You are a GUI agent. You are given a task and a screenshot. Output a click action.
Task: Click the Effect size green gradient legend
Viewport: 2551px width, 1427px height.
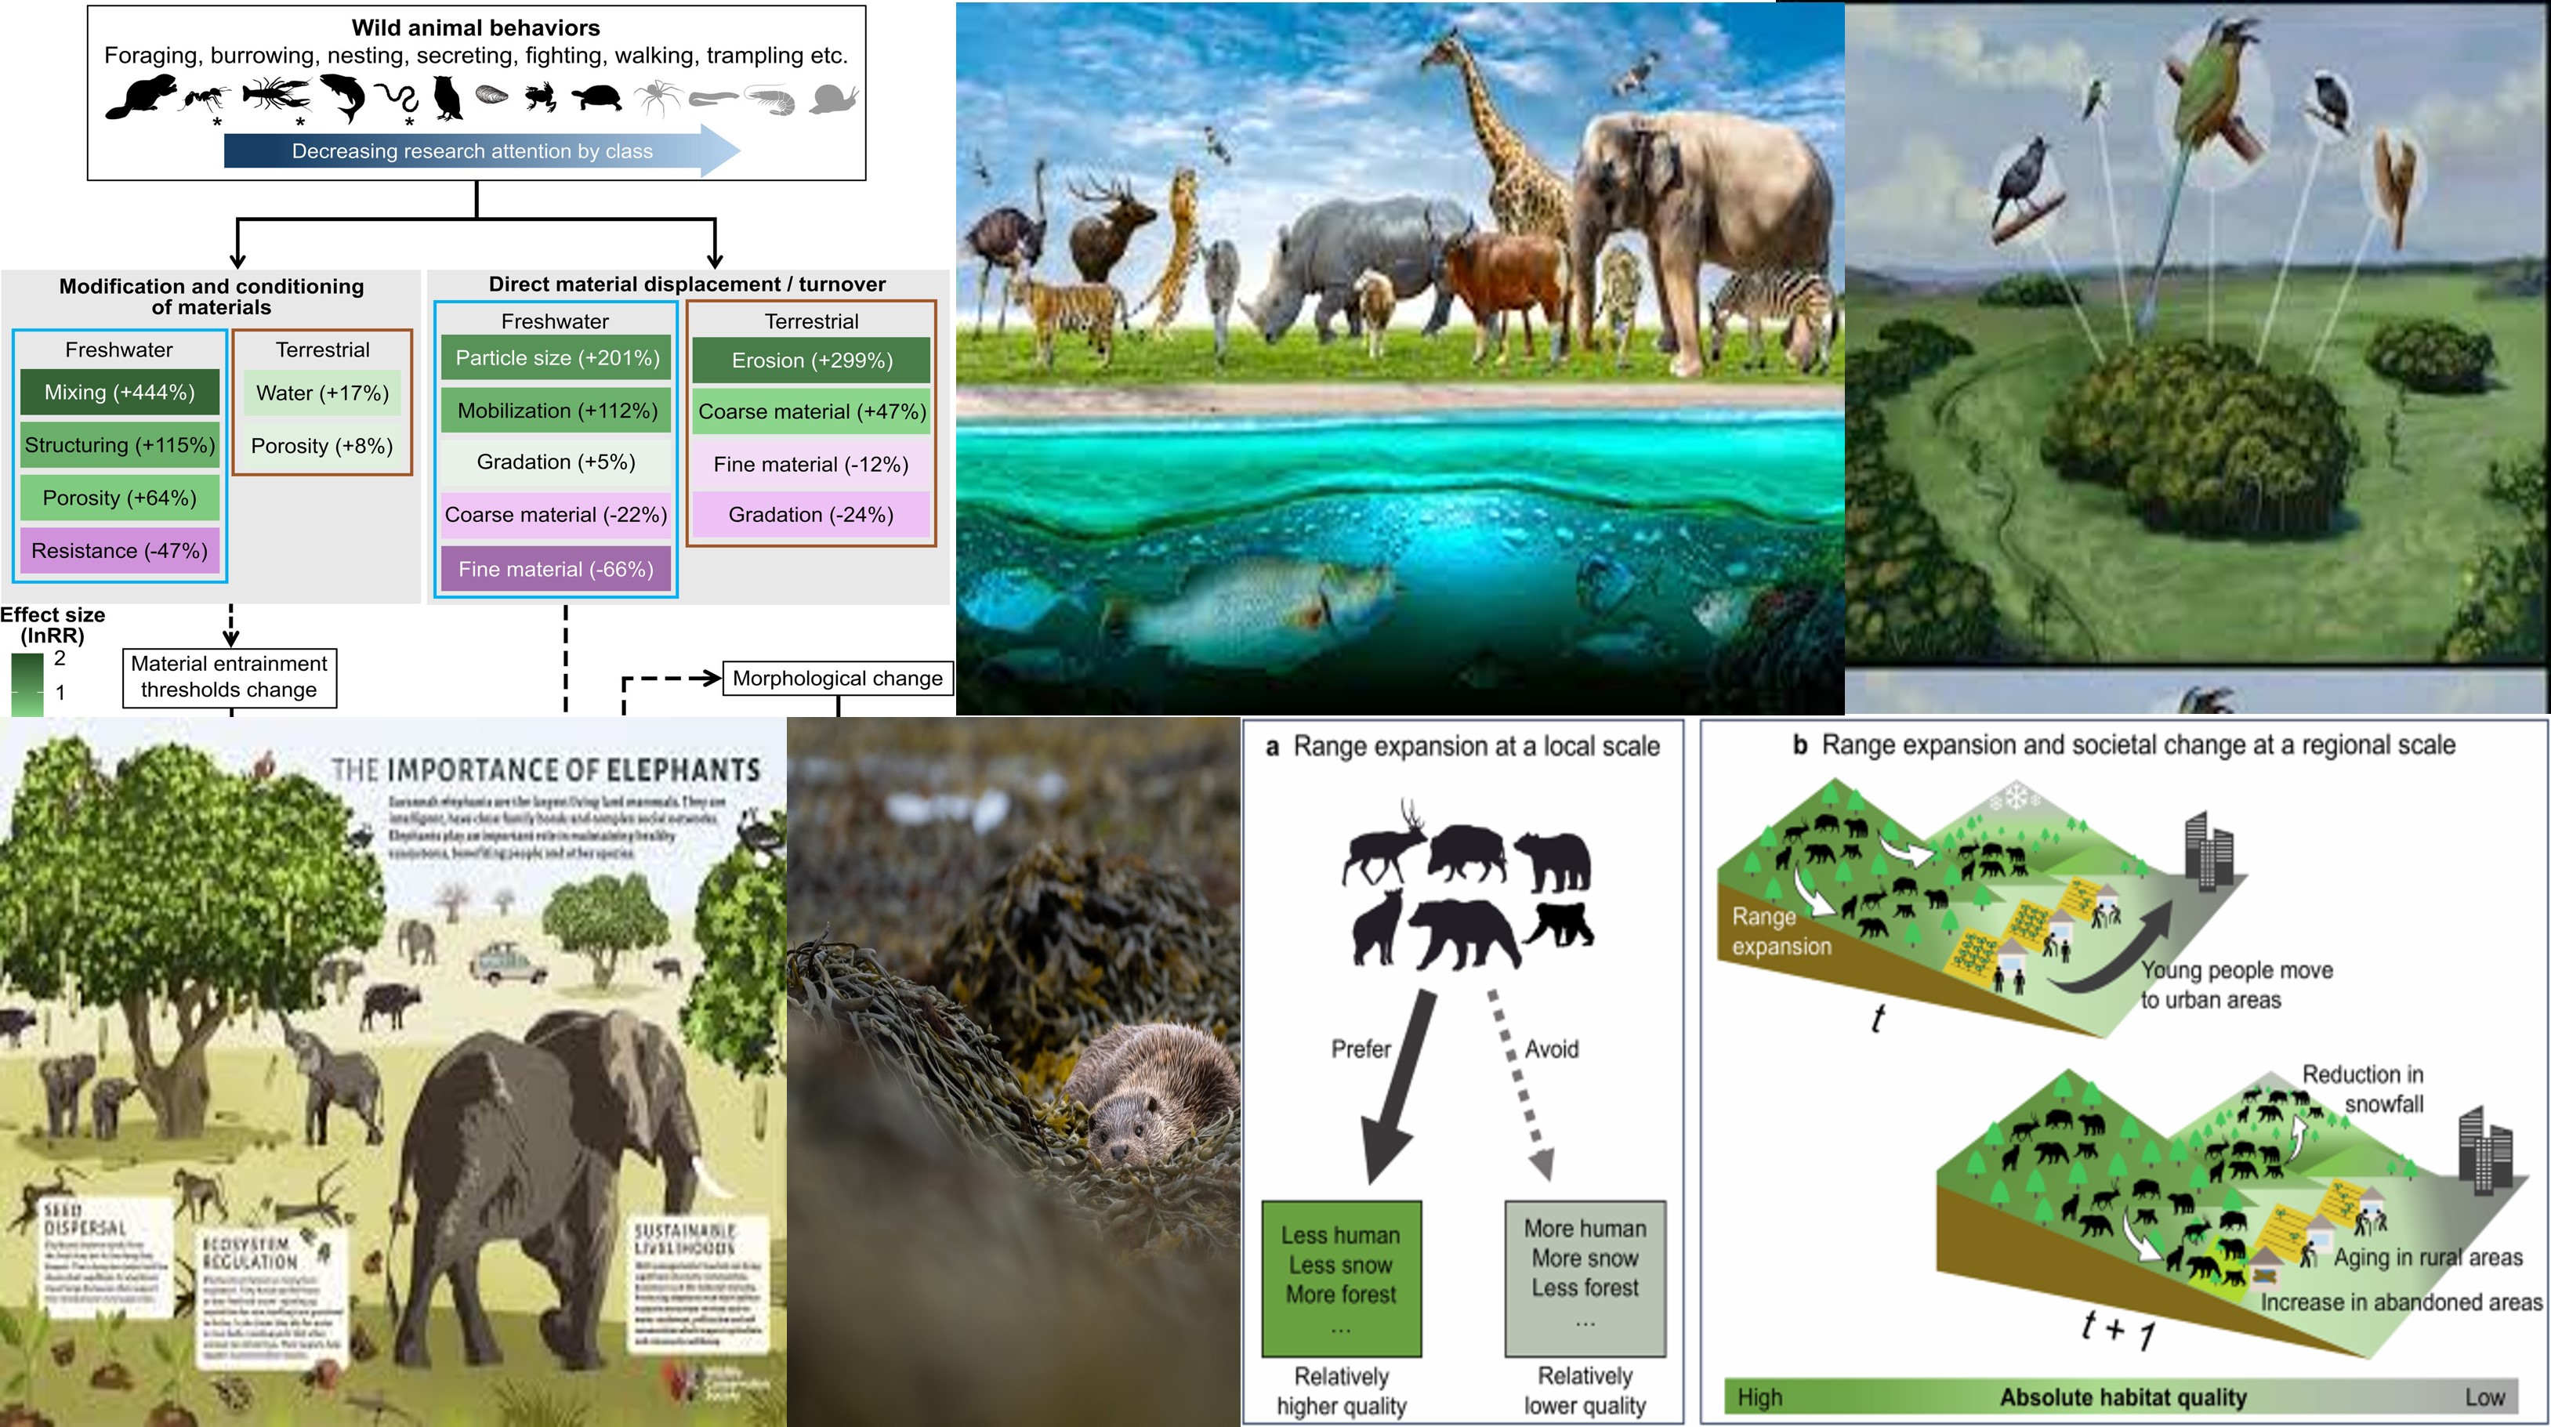coord(27,683)
